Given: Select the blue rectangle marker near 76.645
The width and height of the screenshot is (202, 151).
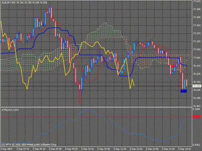Looking at the screenshot, I should coord(184,91).
